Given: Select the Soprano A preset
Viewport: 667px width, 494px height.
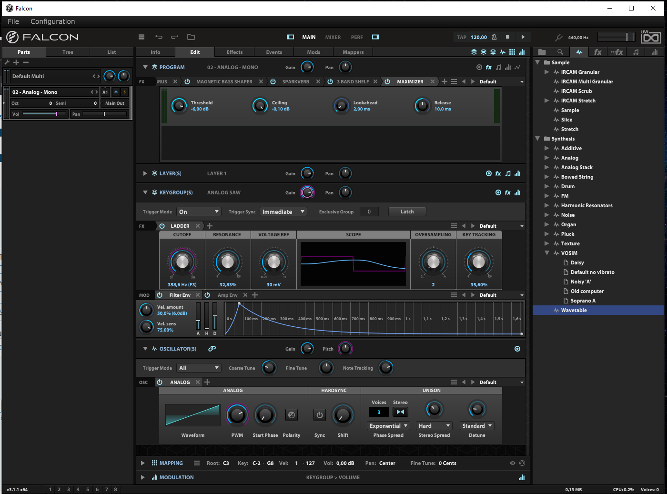Looking at the screenshot, I should pos(583,301).
